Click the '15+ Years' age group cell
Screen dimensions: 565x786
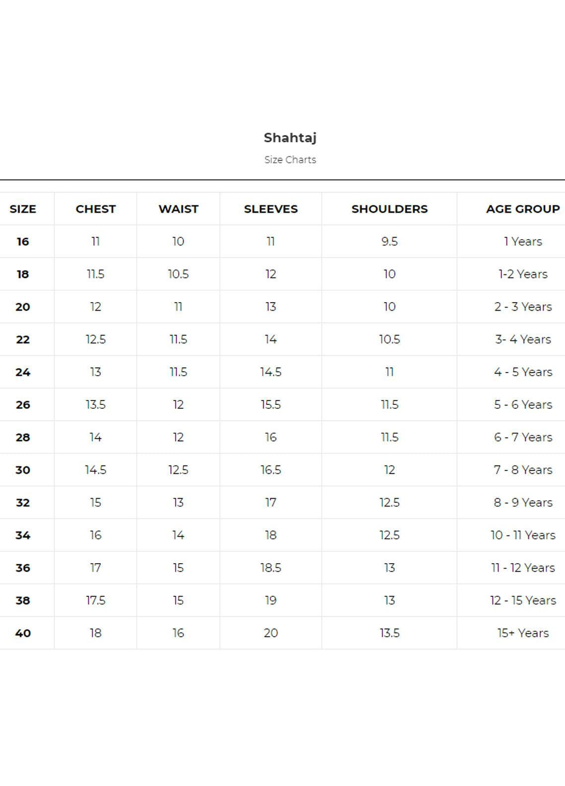coord(523,633)
